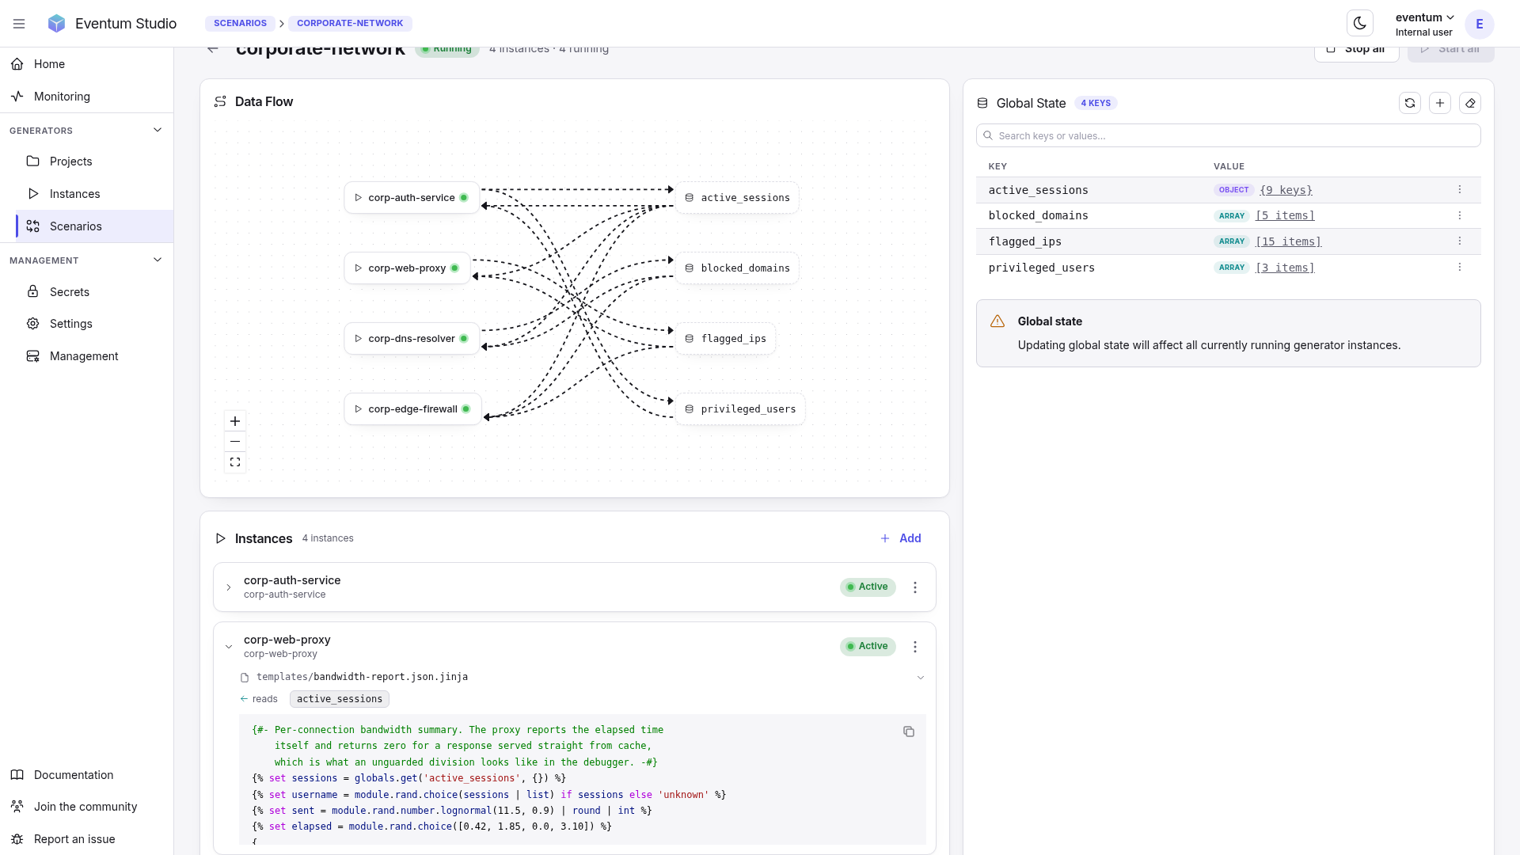Select the corp-dns-resolver graph node

click(x=412, y=339)
